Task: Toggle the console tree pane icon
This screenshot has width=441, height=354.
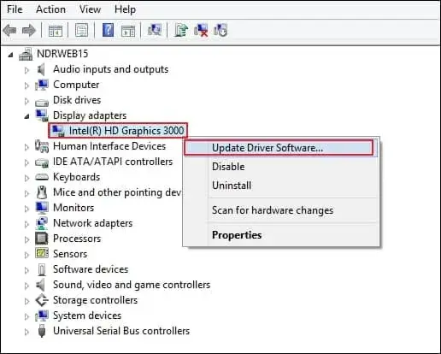Action: 55,30
